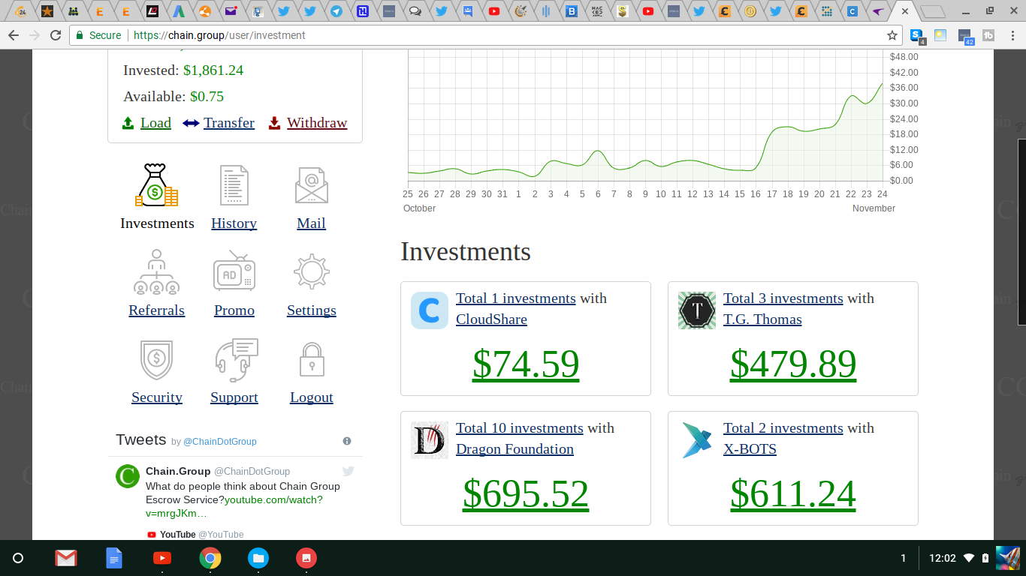
Task: Click the notification count 1 in shelf
Action: (904, 558)
